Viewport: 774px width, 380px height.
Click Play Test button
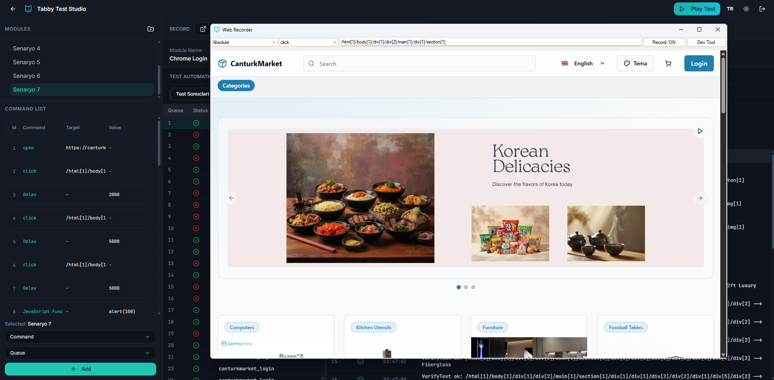(697, 9)
